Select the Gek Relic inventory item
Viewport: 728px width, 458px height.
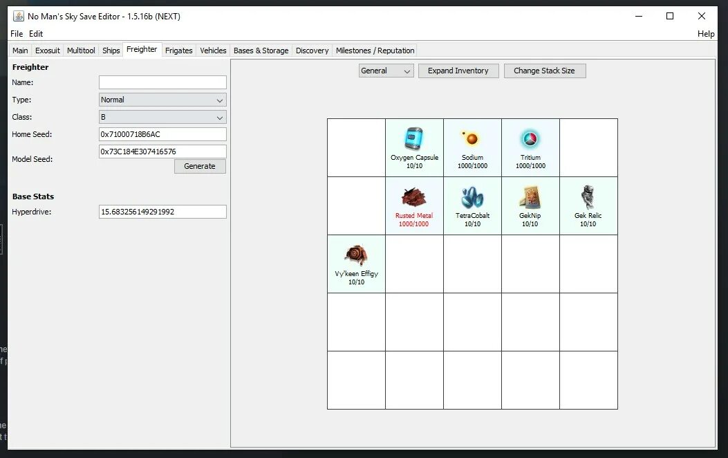coord(588,205)
